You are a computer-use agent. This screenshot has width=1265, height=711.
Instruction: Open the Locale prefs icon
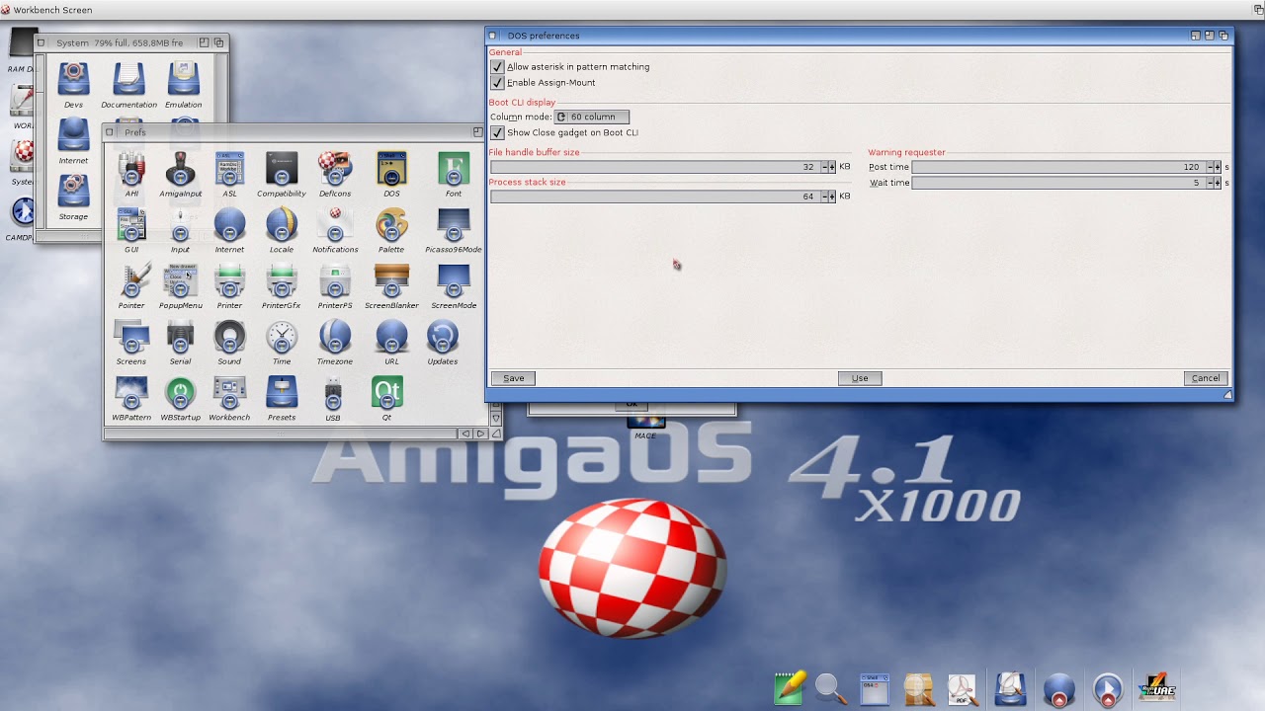(x=282, y=226)
